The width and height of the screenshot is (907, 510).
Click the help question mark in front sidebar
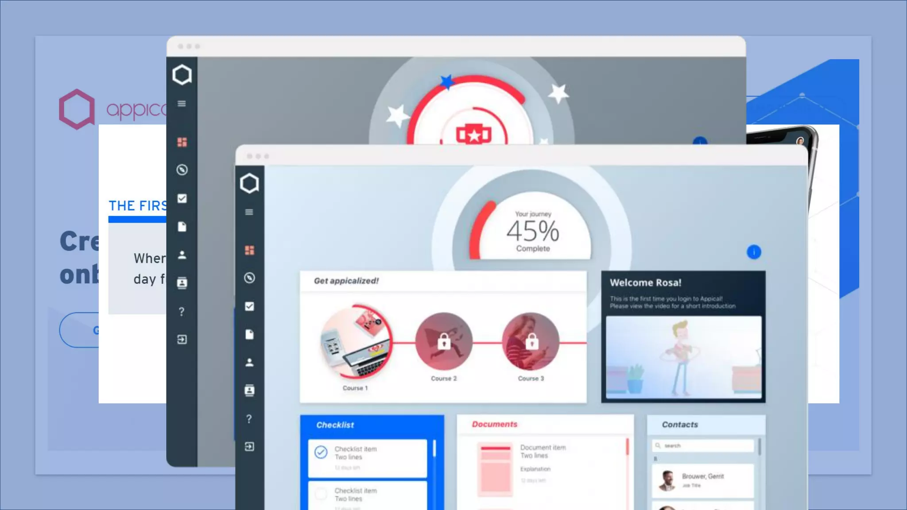tap(249, 419)
